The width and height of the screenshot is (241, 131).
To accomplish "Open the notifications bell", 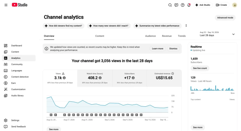I will 189,5.
